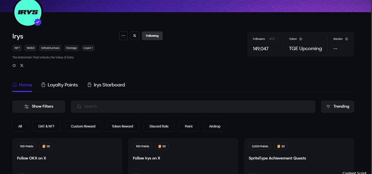Screen dimensions: 372x174
Task: Switch to the Home tab
Action: [x=22, y=85]
